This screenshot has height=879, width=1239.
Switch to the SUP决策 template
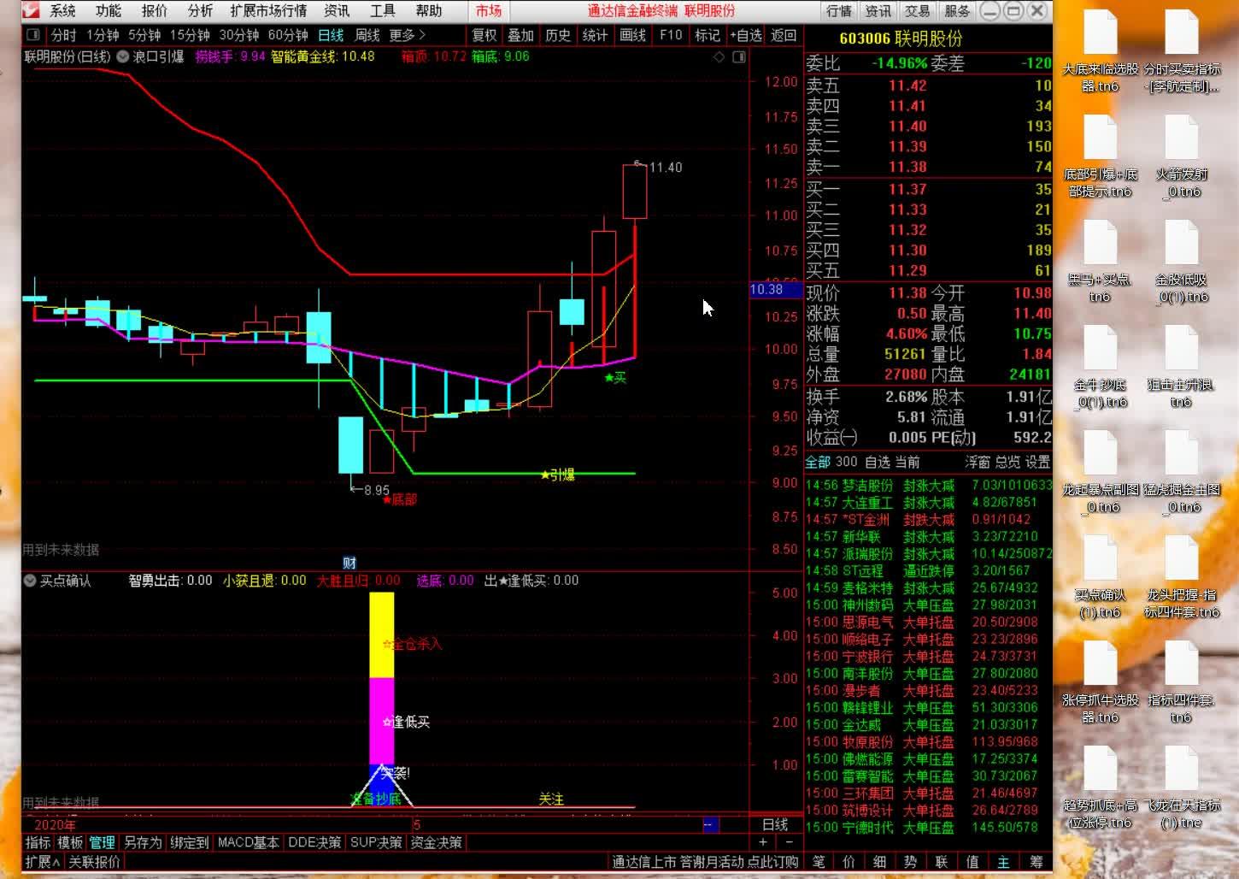(x=376, y=842)
